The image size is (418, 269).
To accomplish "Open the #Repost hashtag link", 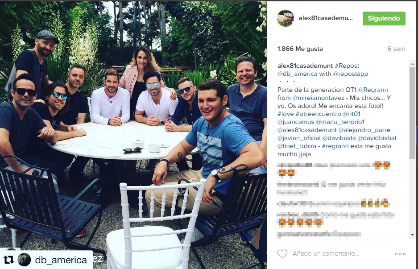I will (x=347, y=66).
